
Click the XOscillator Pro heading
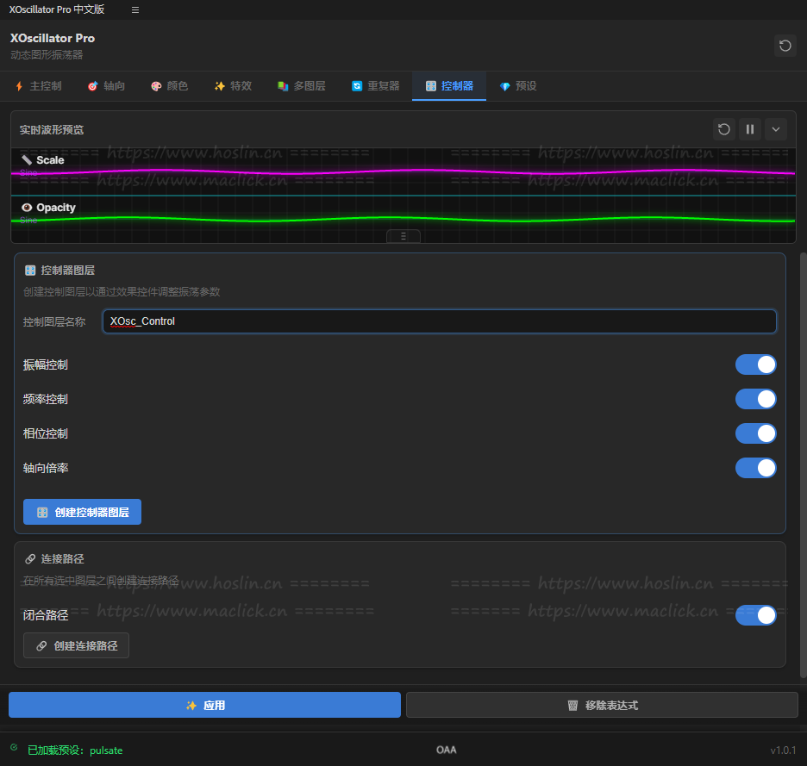(53, 38)
